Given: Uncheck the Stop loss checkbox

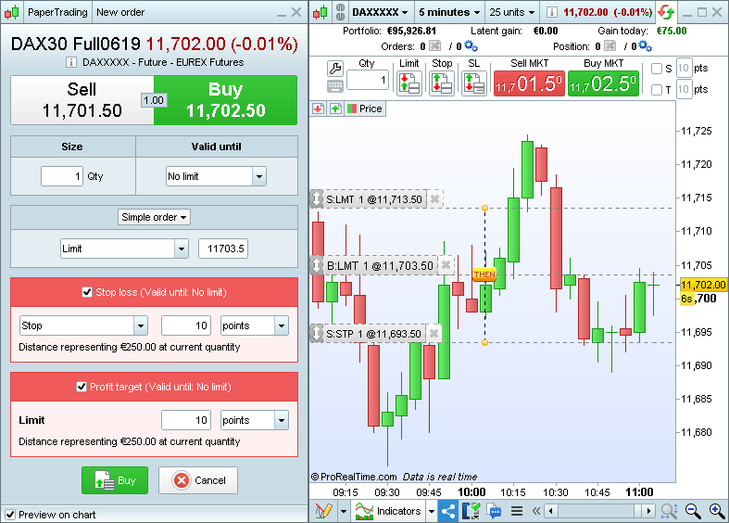Looking at the screenshot, I should (88, 292).
